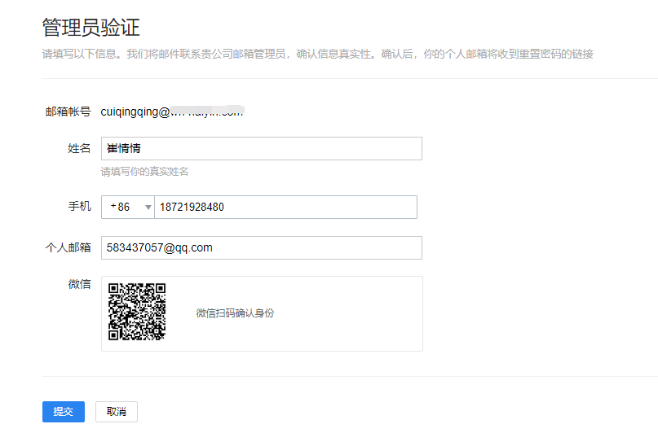Click the hint text 请填写你的真实姓名

[x=144, y=172]
